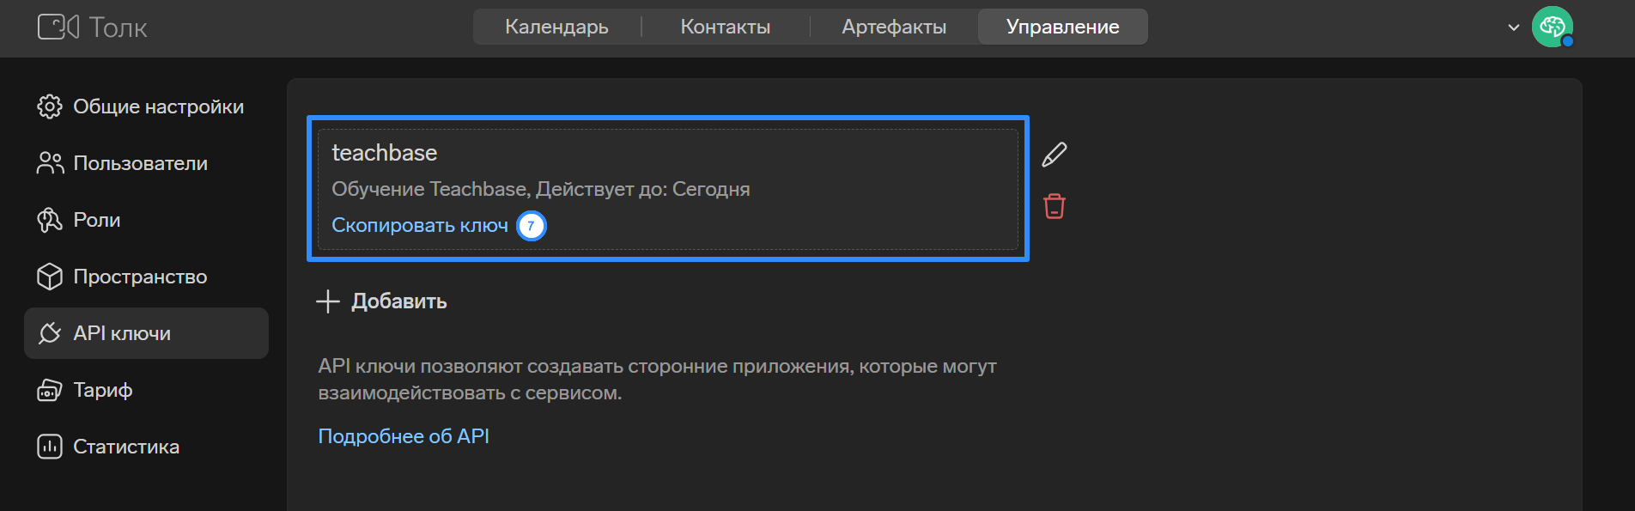Click the Скопировать ключ link
This screenshot has height=511, width=1635.
(420, 225)
